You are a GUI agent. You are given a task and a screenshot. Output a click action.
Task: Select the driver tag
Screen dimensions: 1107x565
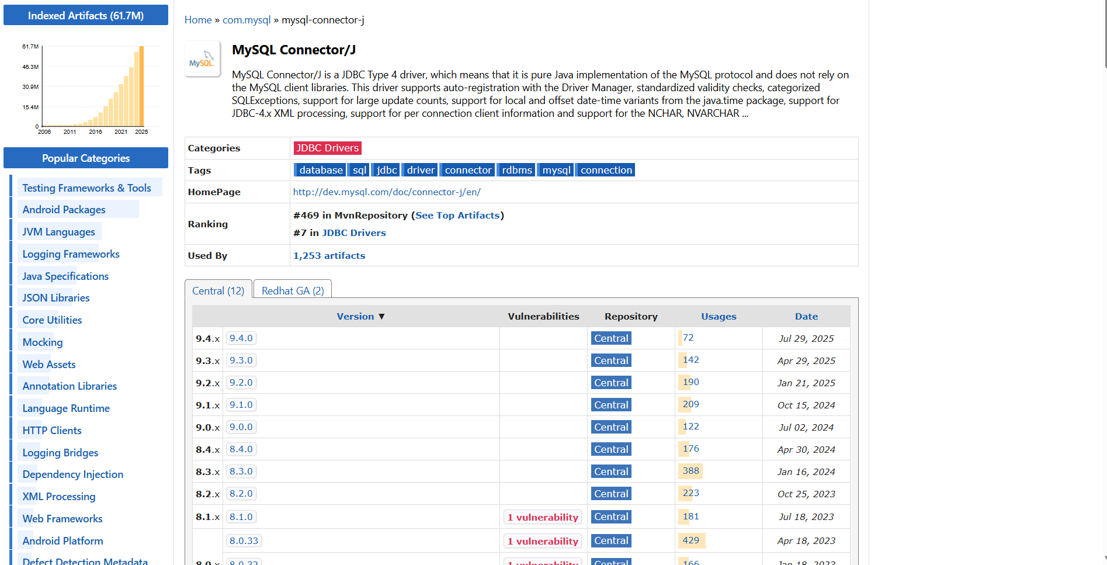tap(421, 170)
